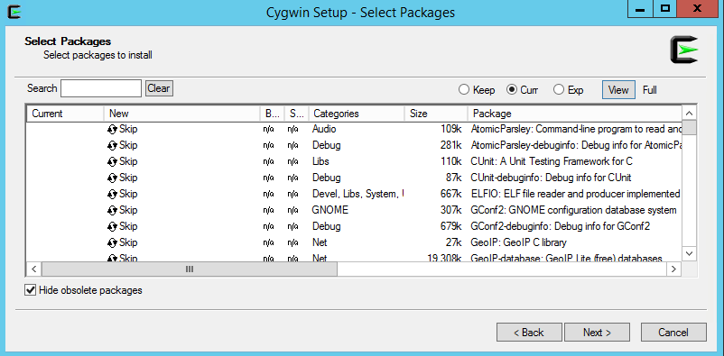
Task: Maximize the Cygwin Setup window
Action: [x=665, y=9]
